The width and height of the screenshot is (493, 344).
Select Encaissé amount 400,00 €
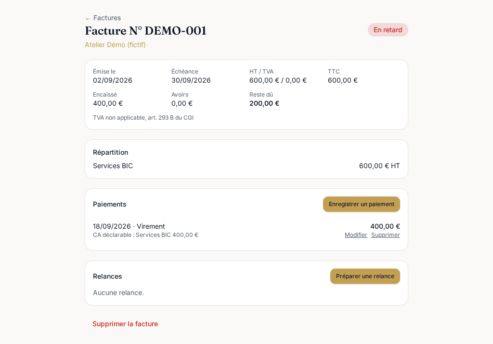pos(108,103)
